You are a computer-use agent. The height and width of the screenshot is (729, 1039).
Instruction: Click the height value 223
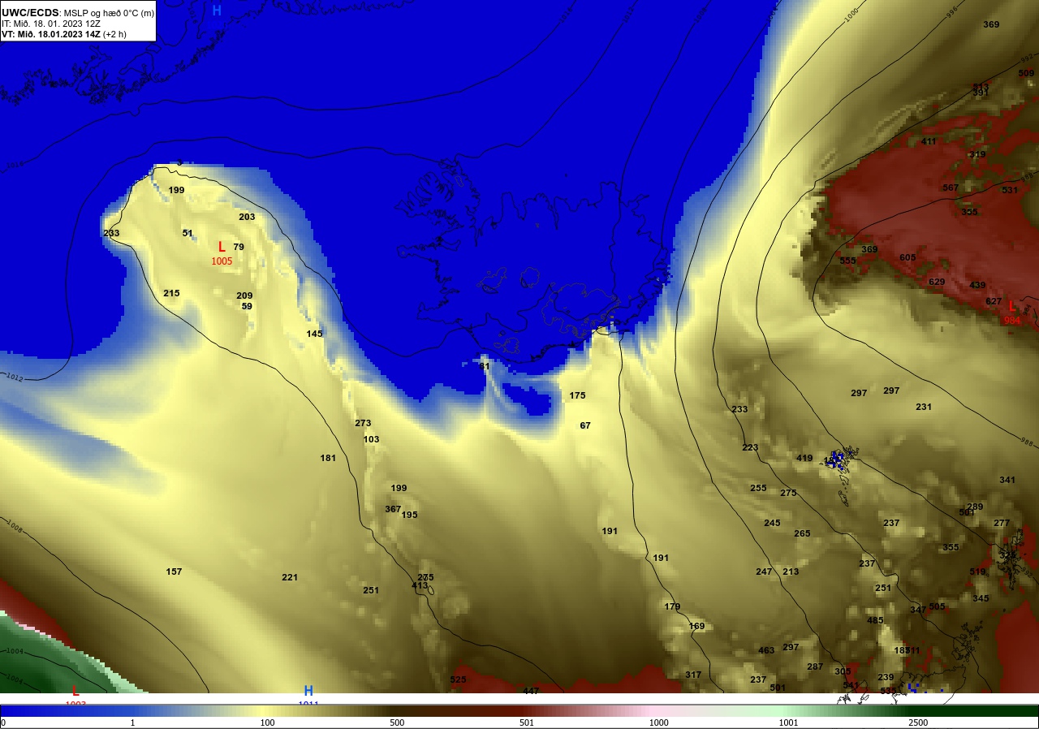click(750, 447)
